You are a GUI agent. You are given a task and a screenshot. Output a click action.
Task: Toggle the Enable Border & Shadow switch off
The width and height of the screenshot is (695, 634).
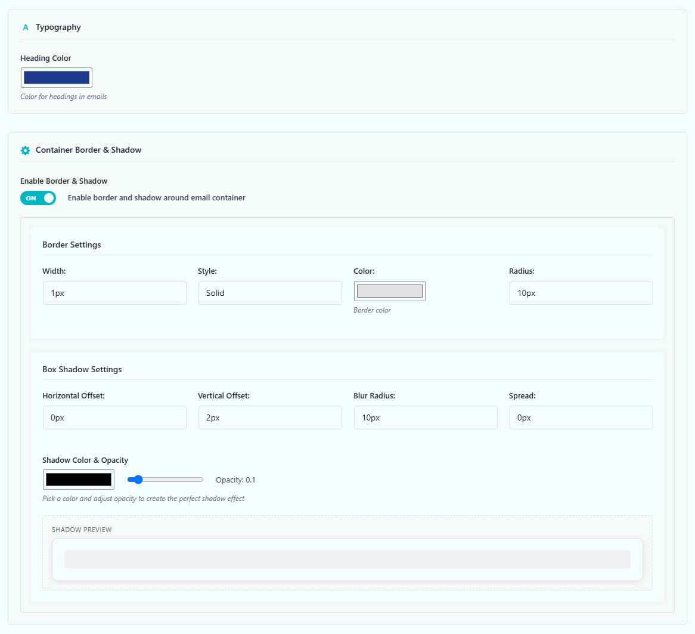(x=38, y=198)
